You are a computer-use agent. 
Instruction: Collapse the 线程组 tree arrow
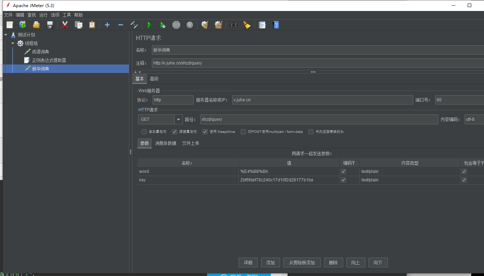pyautogui.click(x=13, y=43)
